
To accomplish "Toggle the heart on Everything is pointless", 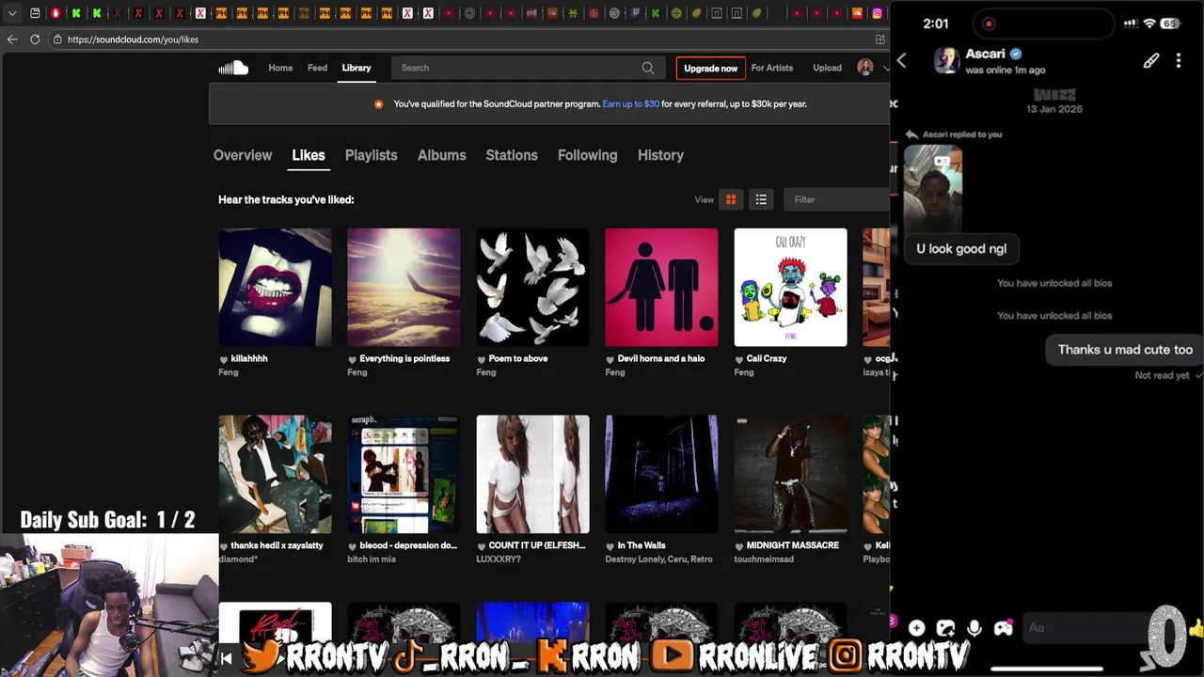I will (x=353, y=359).
